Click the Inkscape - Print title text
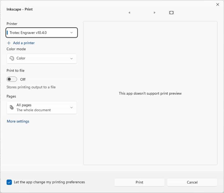Screen dimensions: 224x193 (19, 9)
